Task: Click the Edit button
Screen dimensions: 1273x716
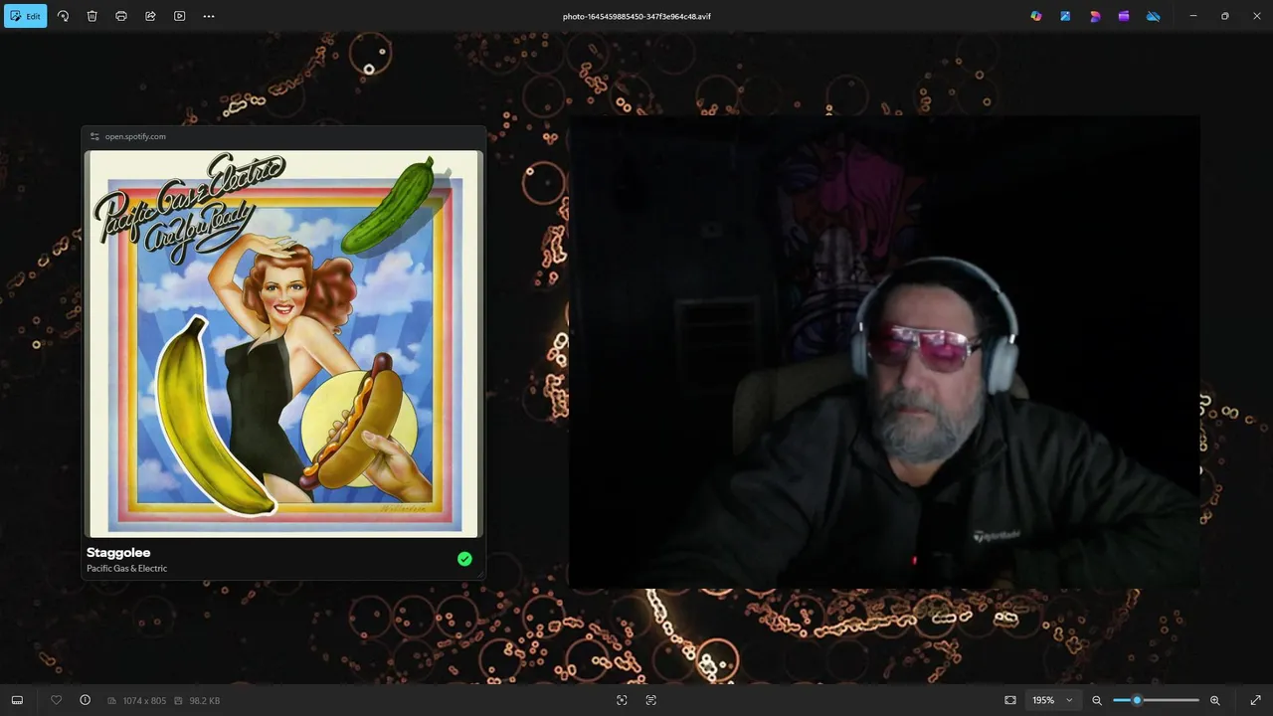Action: point(25,16)
